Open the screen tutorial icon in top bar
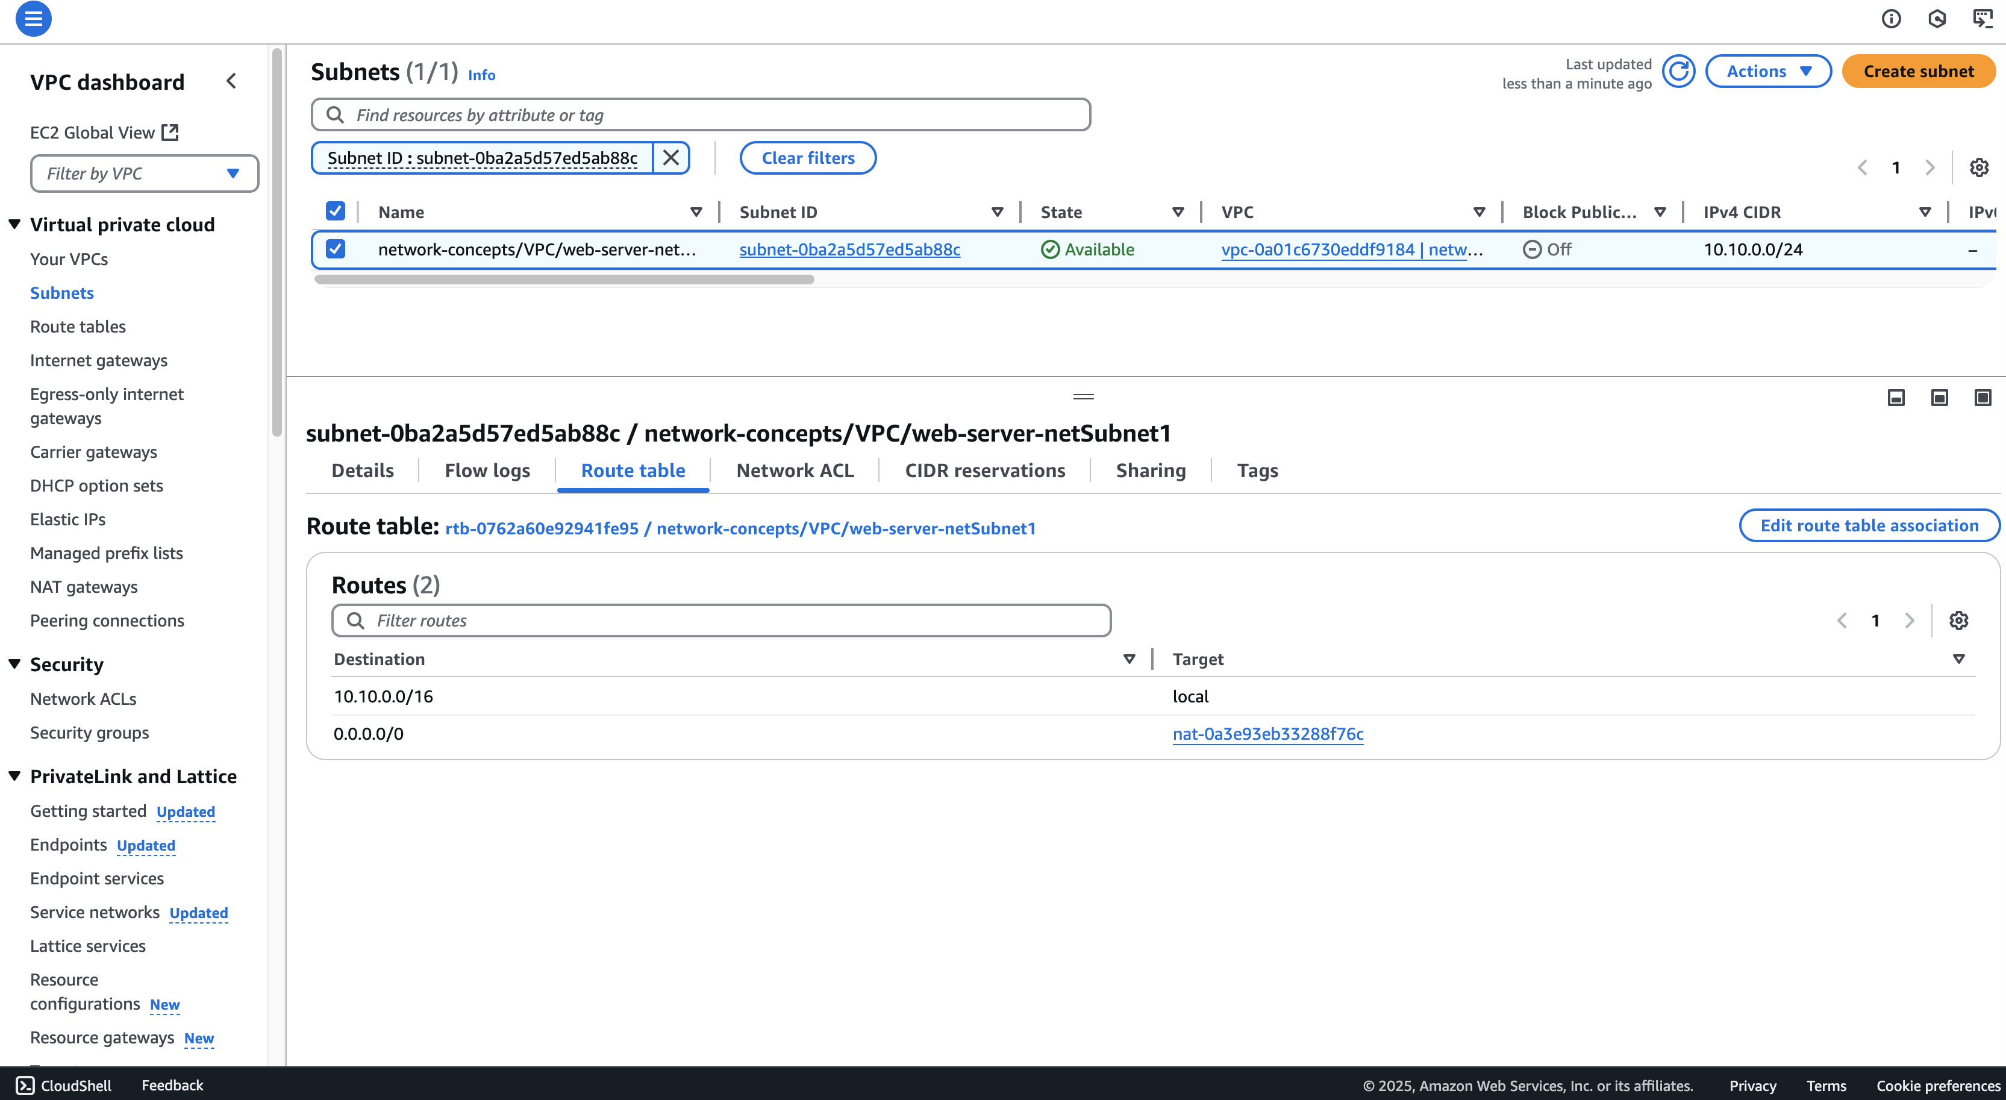This screenshot has height=1100, width=2006. (x=1983, y=19)
